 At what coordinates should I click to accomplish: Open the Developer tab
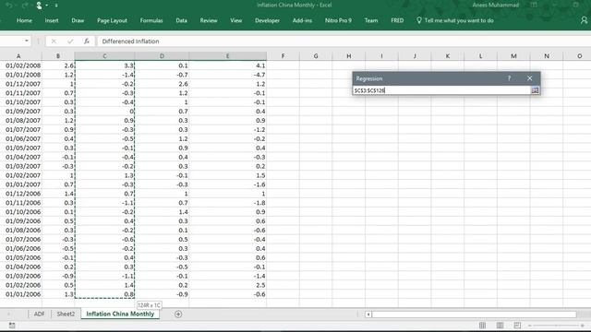[267, 20]
